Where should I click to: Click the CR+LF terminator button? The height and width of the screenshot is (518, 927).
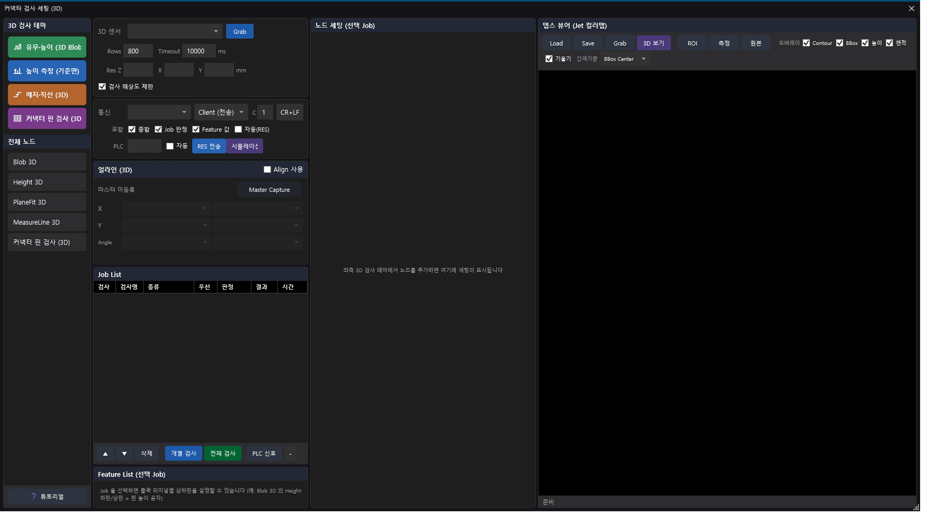[x=290, y=112]
